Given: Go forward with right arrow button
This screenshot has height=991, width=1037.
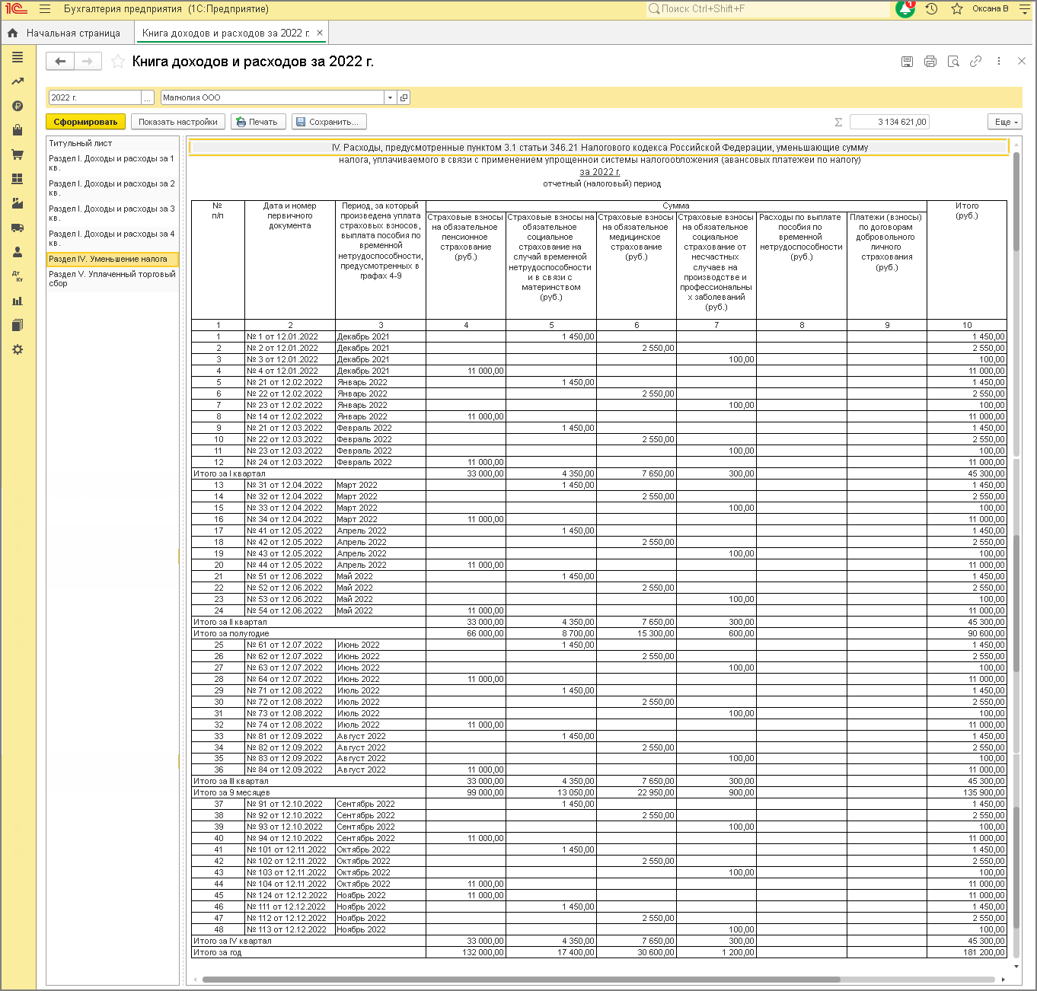Looking at the screenshot, I should pos(88,62).
